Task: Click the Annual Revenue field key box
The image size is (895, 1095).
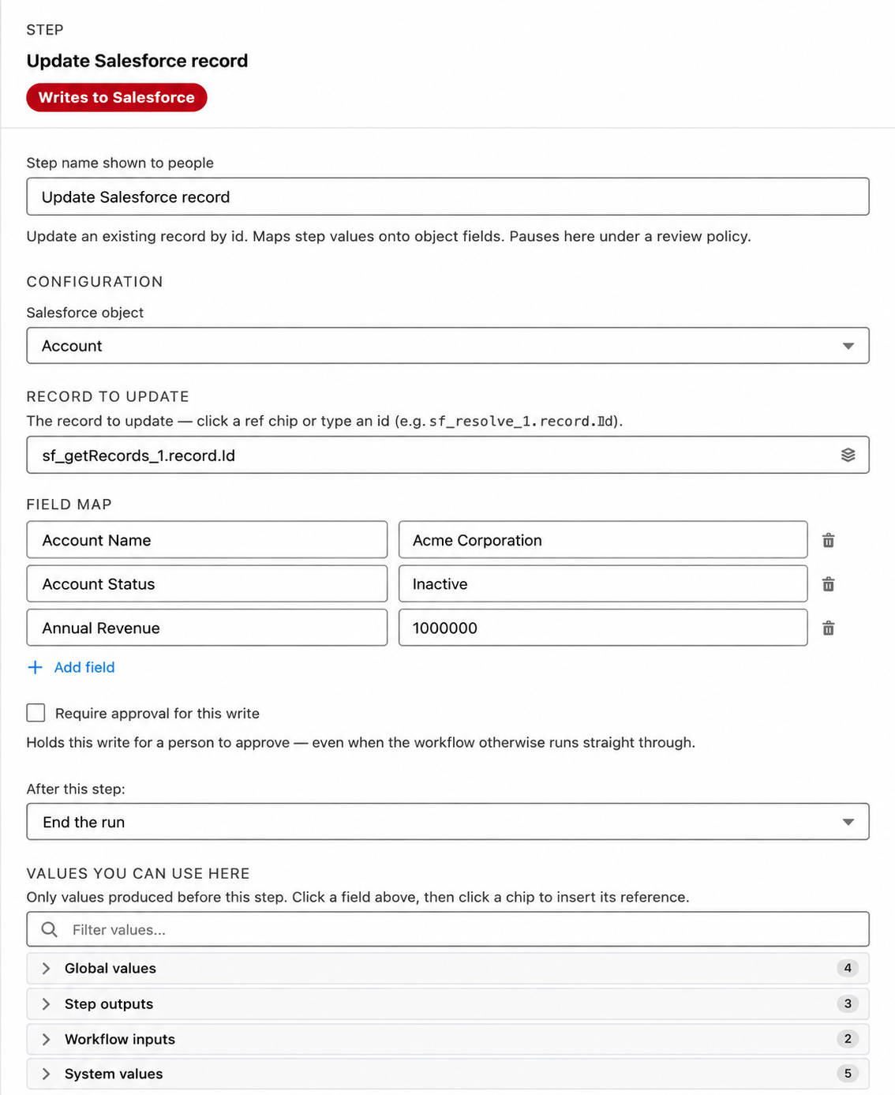Action: click(207, 628)
